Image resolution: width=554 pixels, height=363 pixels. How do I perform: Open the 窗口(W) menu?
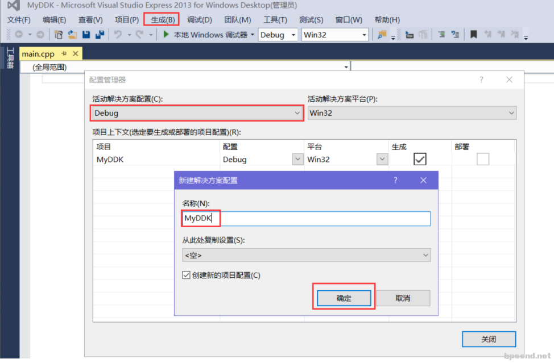pos(349,20)
